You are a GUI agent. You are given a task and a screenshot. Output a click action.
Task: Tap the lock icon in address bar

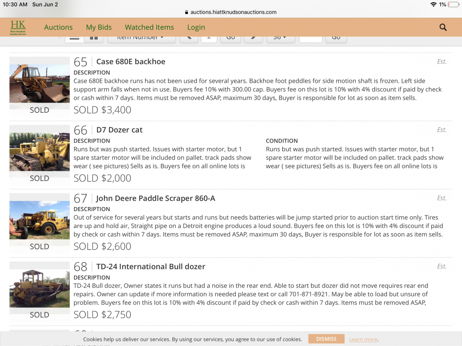pos(187,12)
